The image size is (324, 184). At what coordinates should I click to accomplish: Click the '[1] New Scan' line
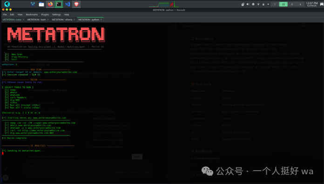point(13,54)
